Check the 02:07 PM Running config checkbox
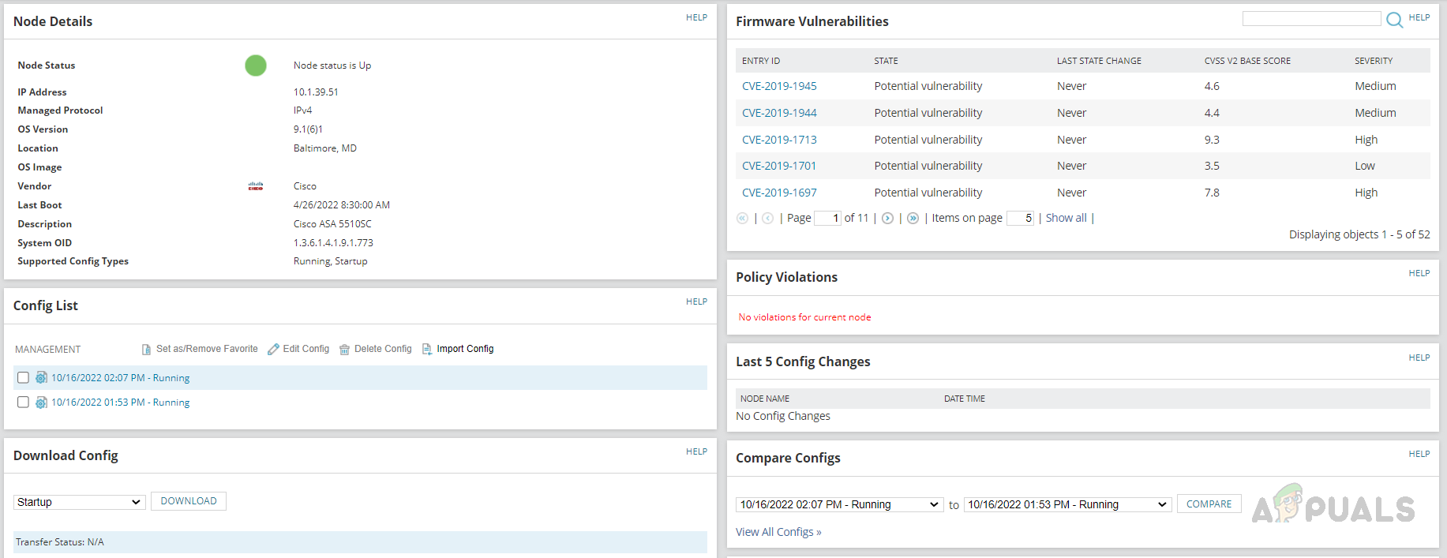The height and width of the screenshot is (558, 1447). (x=24, y=378)
